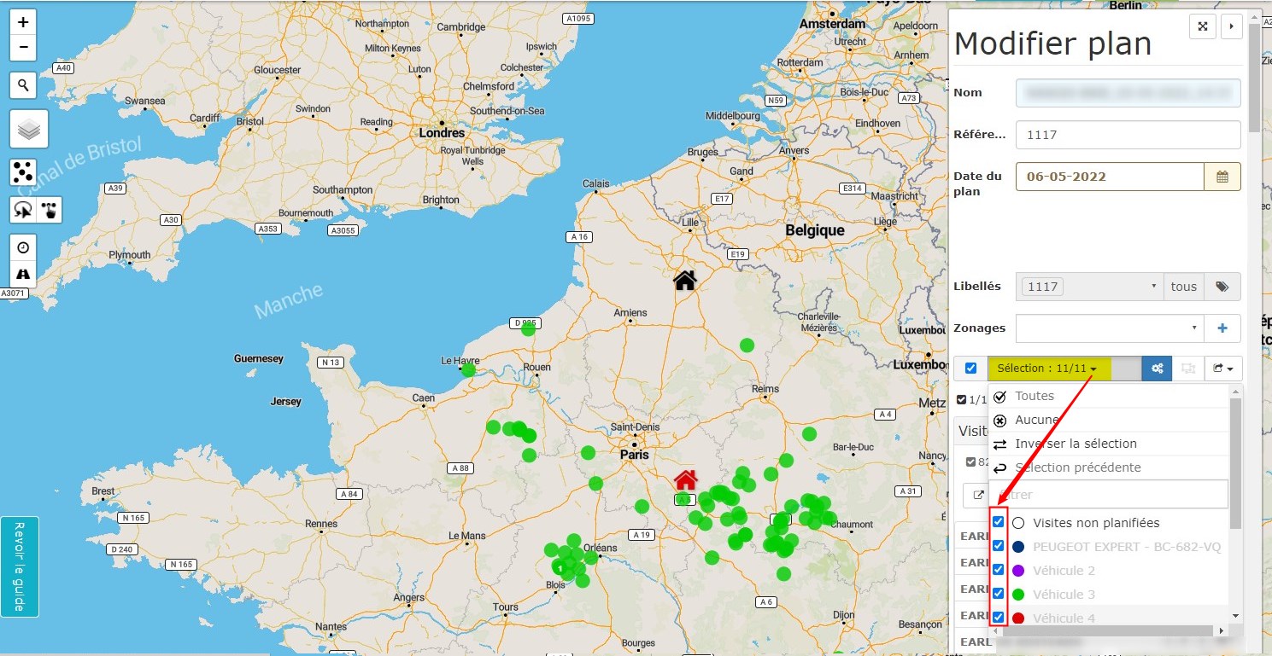
Task: Choose Toutes in selection menu
Action: click(1034, 396)
